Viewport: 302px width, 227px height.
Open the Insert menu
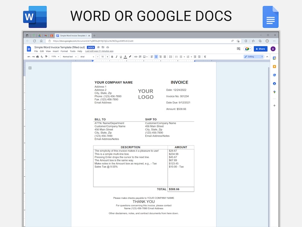(56, 51)
